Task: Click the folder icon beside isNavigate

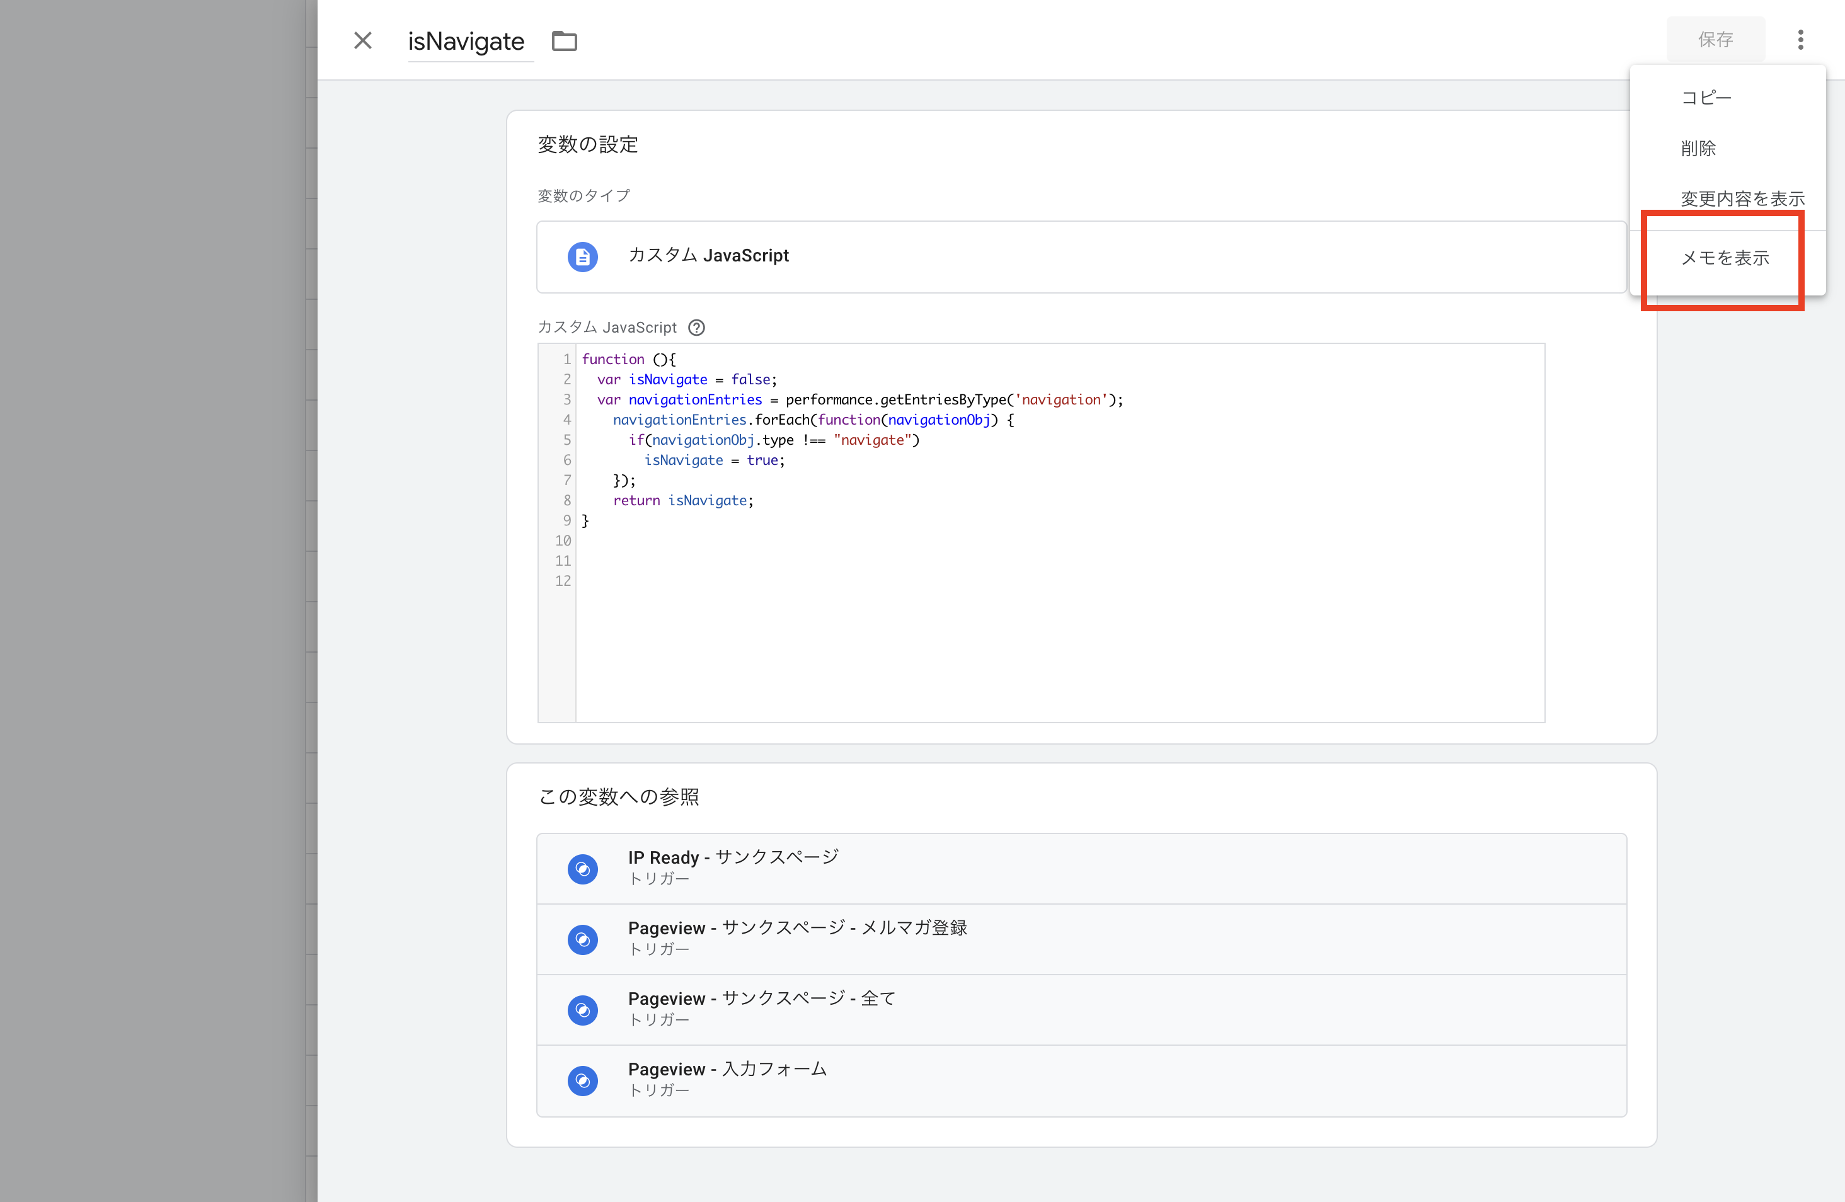Action: click(565, 40)
